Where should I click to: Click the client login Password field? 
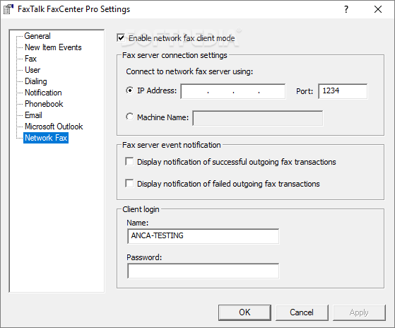coord(203,271)
